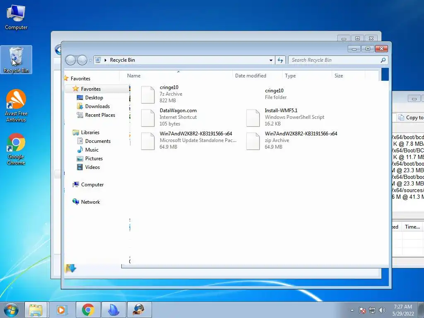Click the Install-WMF5.1 file name text

pyautogui.click(x=281, y=110)
